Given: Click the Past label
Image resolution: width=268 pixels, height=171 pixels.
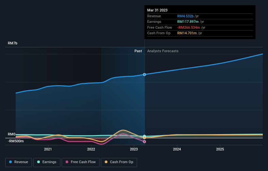Looking at the screenshot, I should 138,51.
